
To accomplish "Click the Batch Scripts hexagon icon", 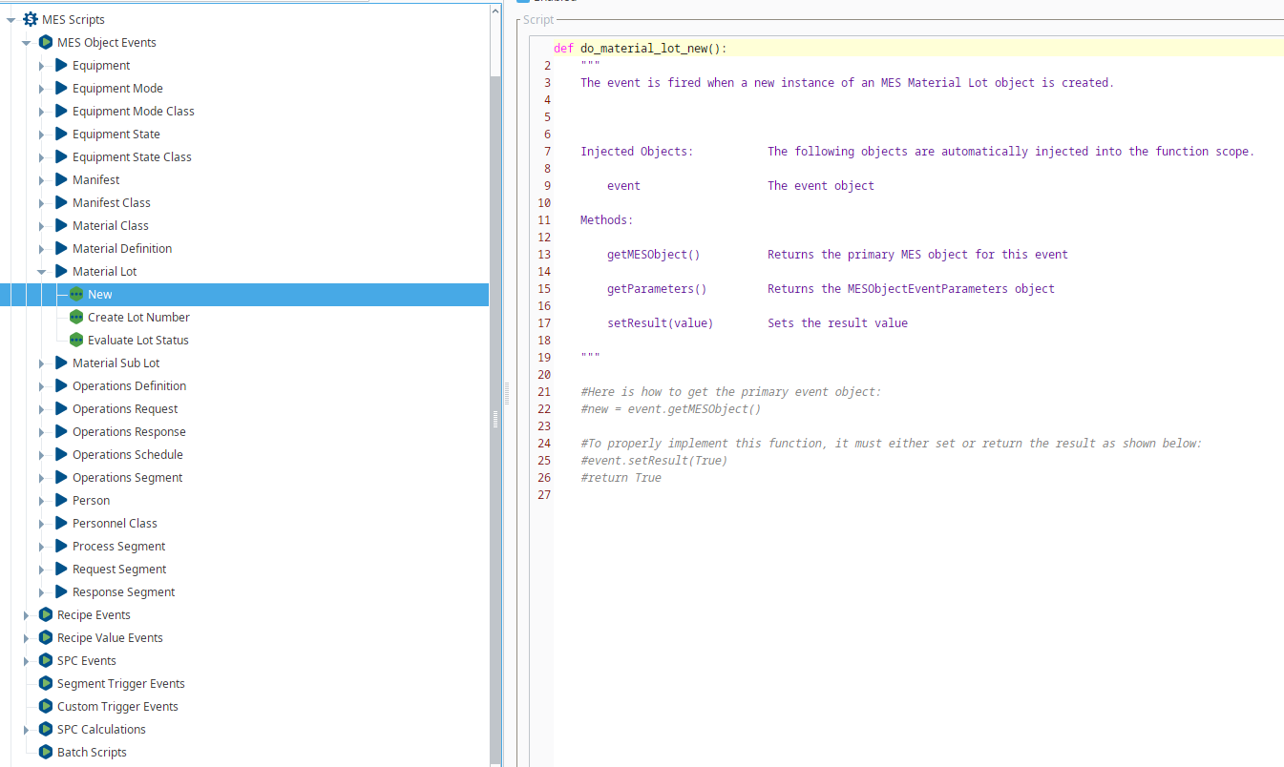I will (45, 752).
